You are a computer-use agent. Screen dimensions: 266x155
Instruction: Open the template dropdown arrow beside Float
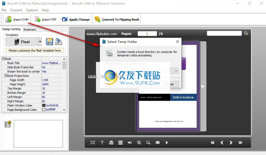point(40,42)
